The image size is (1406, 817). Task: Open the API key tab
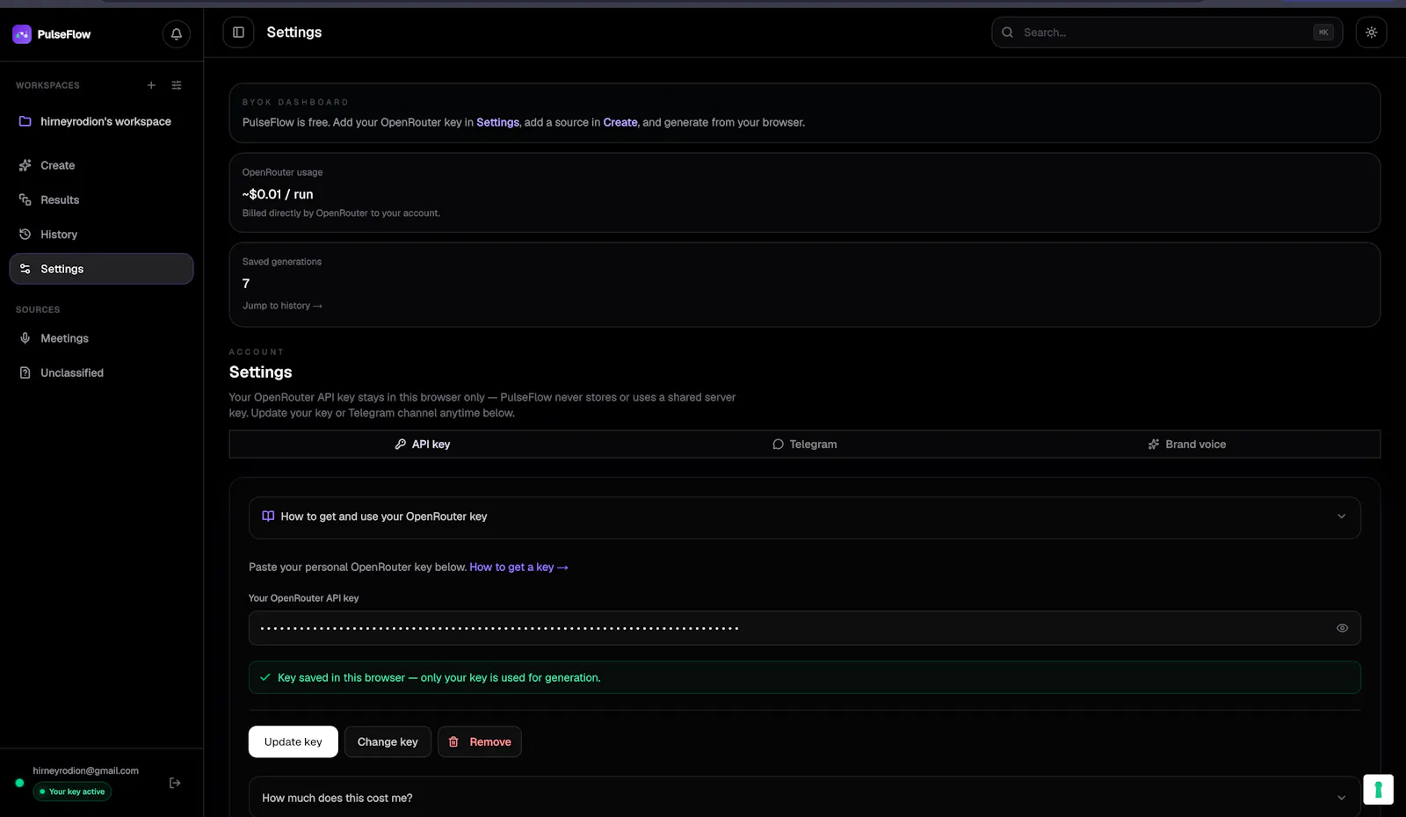422,445
